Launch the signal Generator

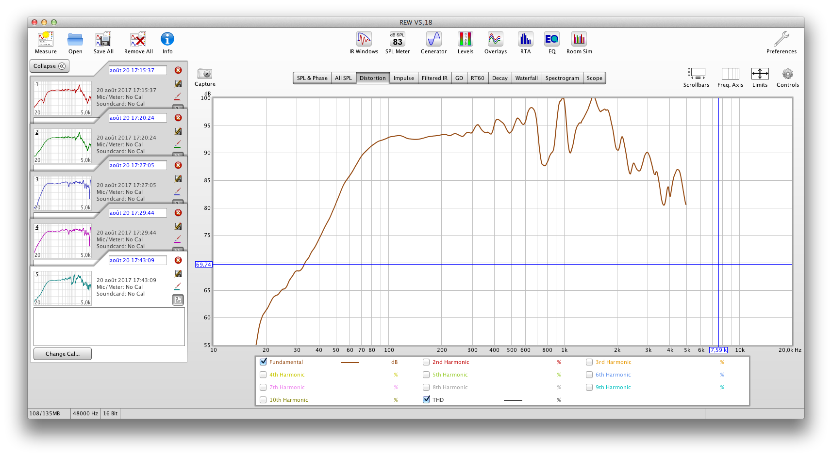(x=434, y=39)
